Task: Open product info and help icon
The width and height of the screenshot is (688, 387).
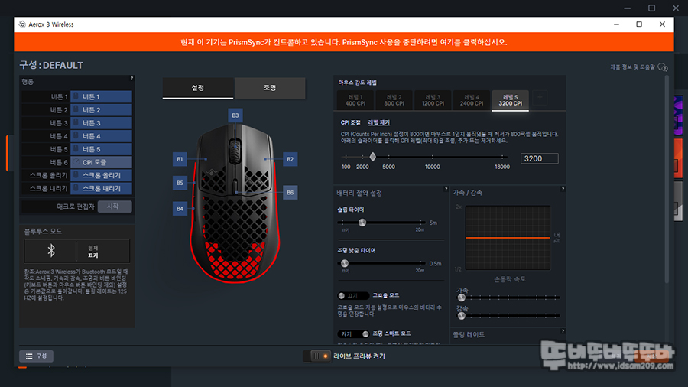Action: click(663, 67)
